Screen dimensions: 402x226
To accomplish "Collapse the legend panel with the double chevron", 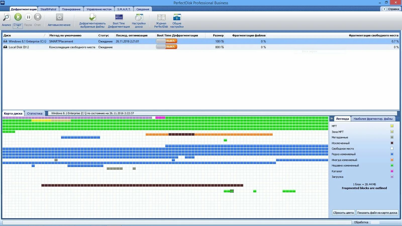I will tap(332, 119).
